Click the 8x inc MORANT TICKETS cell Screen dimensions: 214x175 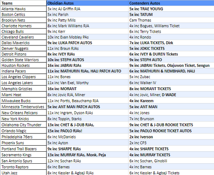point(171,89)
